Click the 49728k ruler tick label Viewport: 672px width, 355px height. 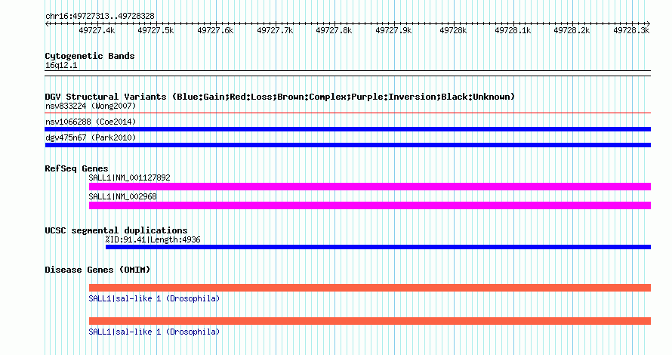[x=453, y=30]
